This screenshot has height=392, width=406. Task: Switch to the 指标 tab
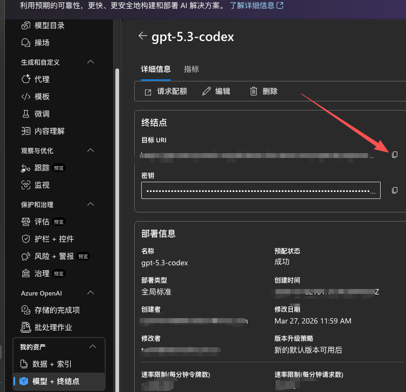[x=191, y=69]
